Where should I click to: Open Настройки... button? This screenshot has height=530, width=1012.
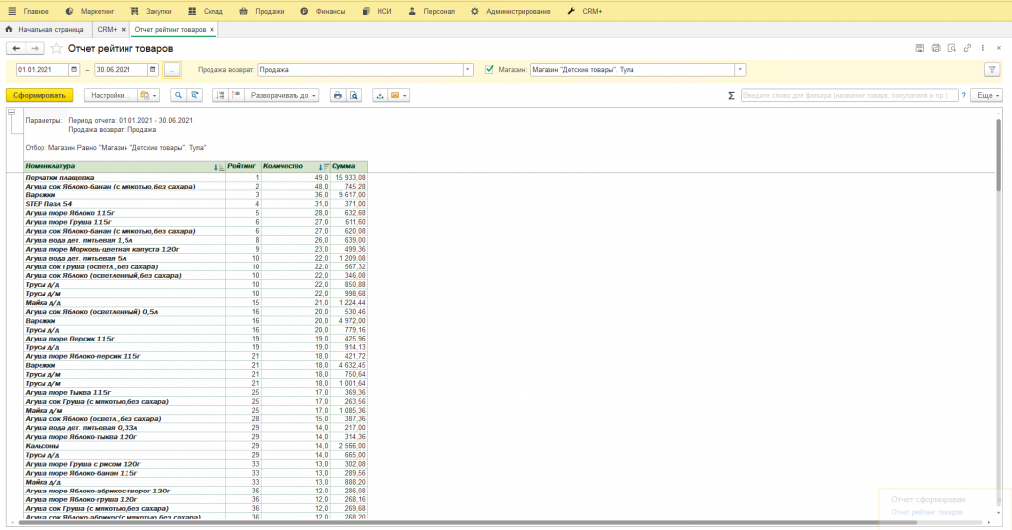(111, 95)
